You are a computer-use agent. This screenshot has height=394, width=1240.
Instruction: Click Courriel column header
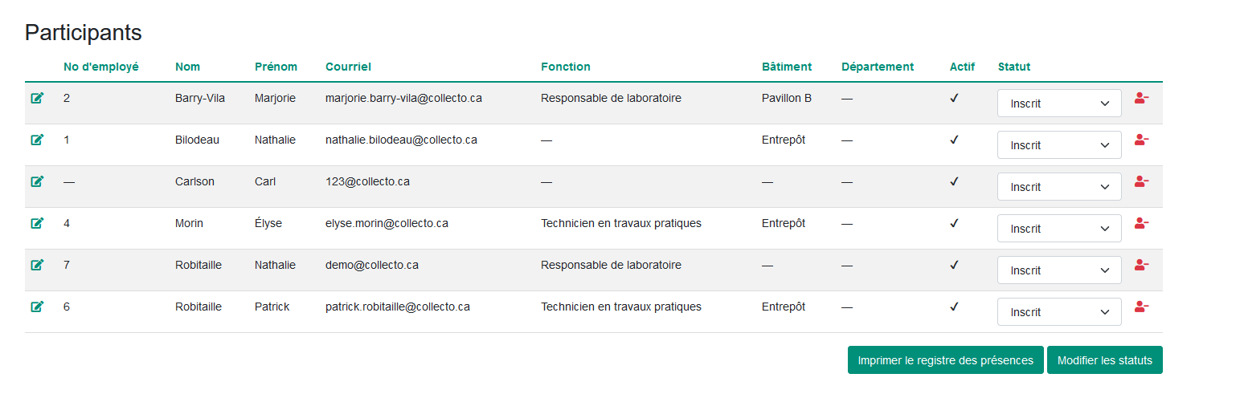tap(348, 67)
